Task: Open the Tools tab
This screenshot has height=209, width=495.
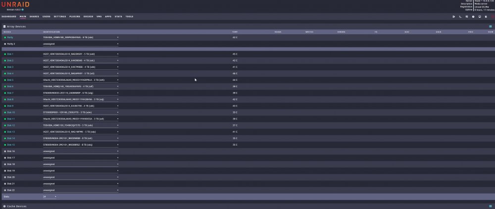Action: [x=129, y=16]
